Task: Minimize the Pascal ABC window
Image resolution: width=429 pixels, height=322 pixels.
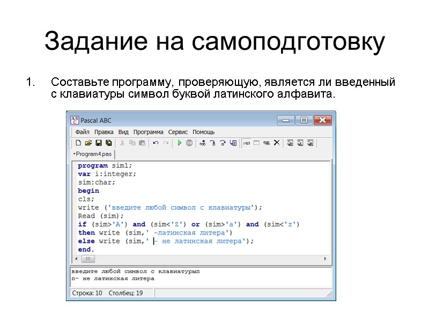Action: click(x=286, y=120)
